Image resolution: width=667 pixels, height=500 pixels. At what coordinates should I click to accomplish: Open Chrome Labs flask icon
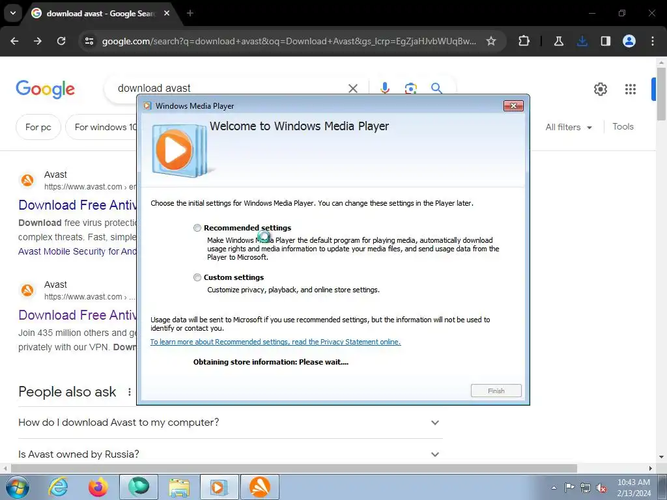pos(558,41)
